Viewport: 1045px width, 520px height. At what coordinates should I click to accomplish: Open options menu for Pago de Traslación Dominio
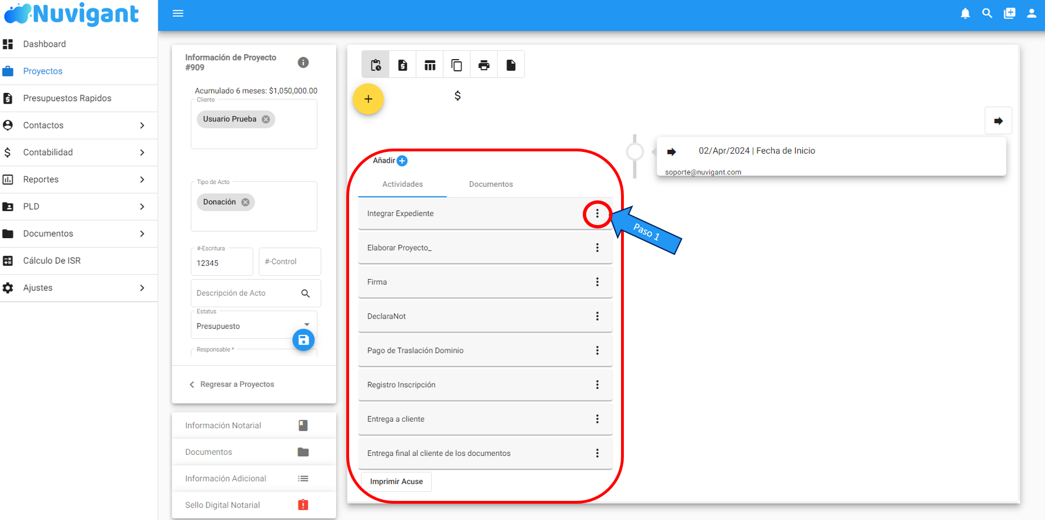click(x=597, y=351)
